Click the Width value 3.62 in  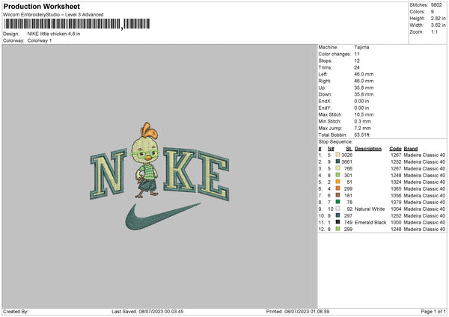[x=438, y=25]
